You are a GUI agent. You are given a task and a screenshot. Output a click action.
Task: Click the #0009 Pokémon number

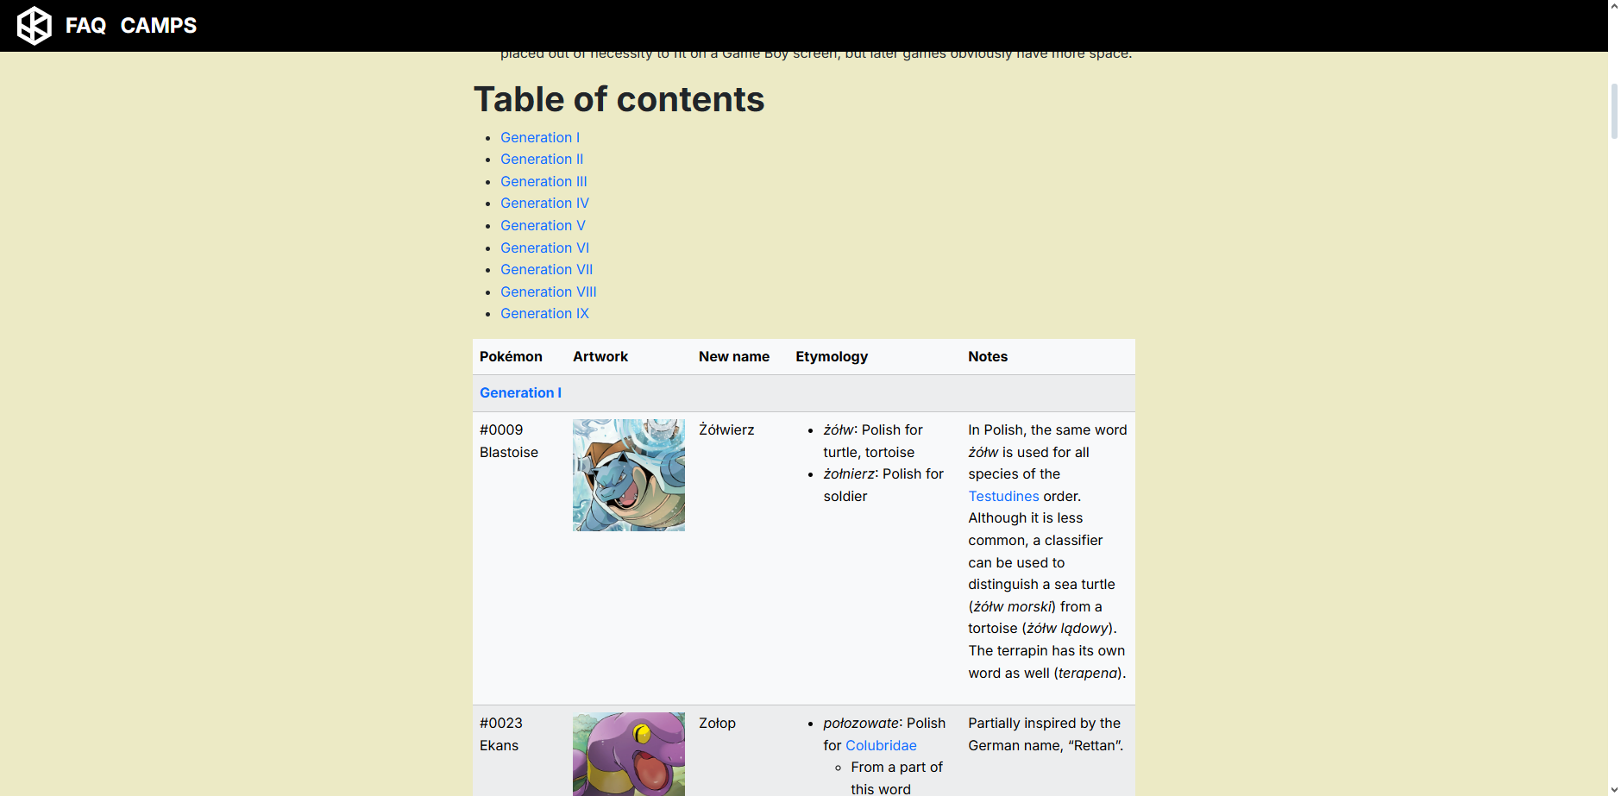coord(501,429)
